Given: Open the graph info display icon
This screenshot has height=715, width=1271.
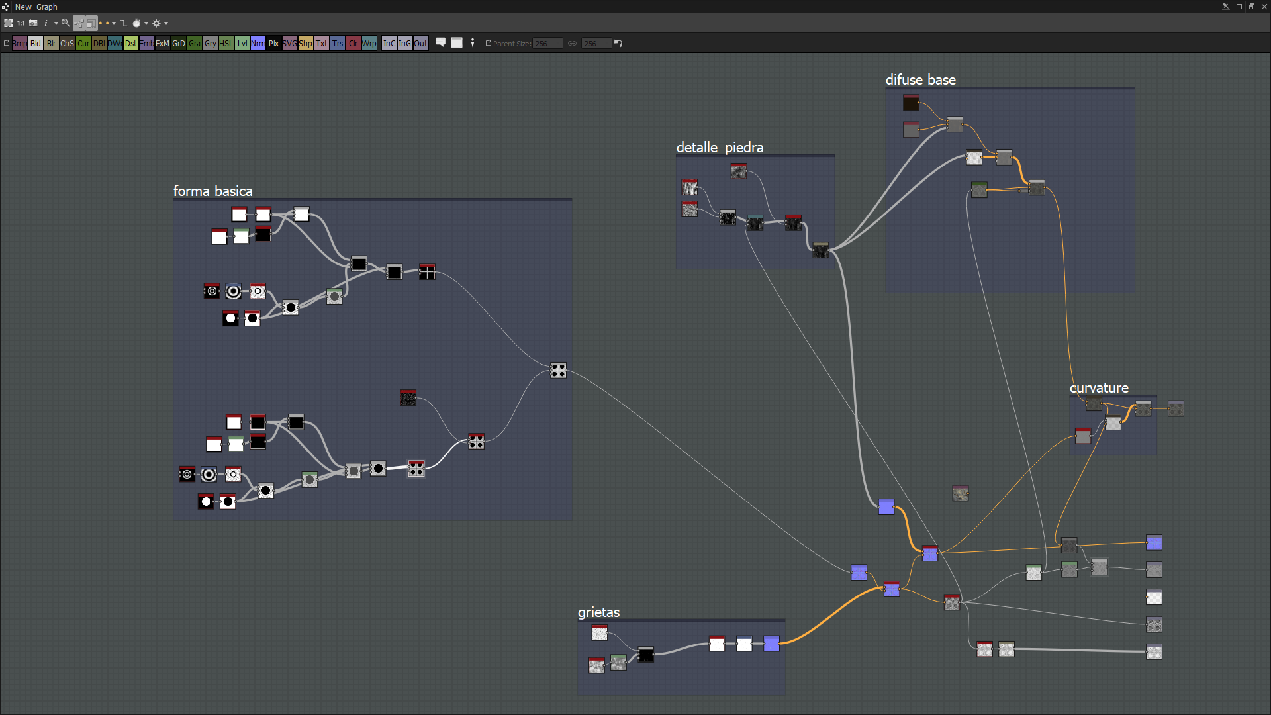Looking at the screenshot, I should (46, 23).
